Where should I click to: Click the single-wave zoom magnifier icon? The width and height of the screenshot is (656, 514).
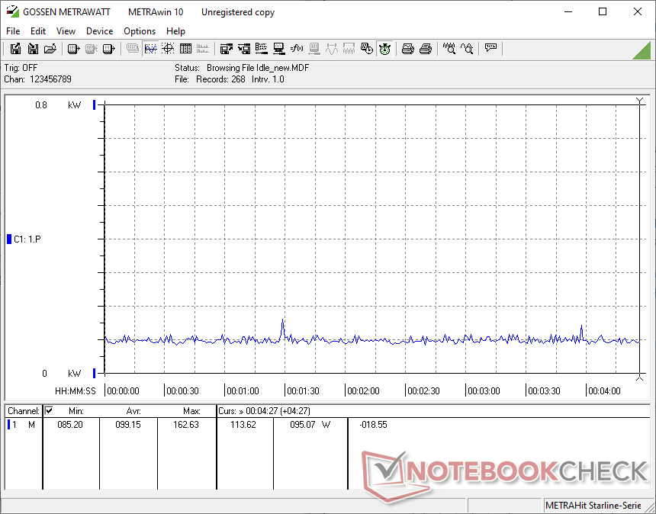coord(467,49)
